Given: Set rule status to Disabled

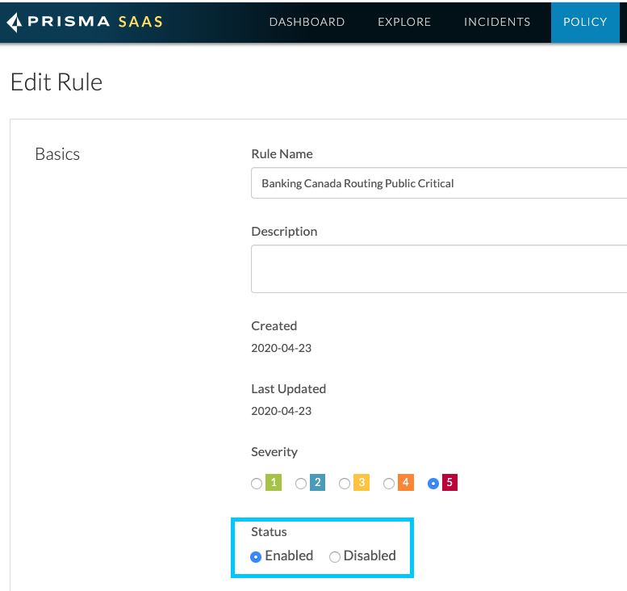Looking at the screenshot, I should pyautogui.click(x=335, y=556).
